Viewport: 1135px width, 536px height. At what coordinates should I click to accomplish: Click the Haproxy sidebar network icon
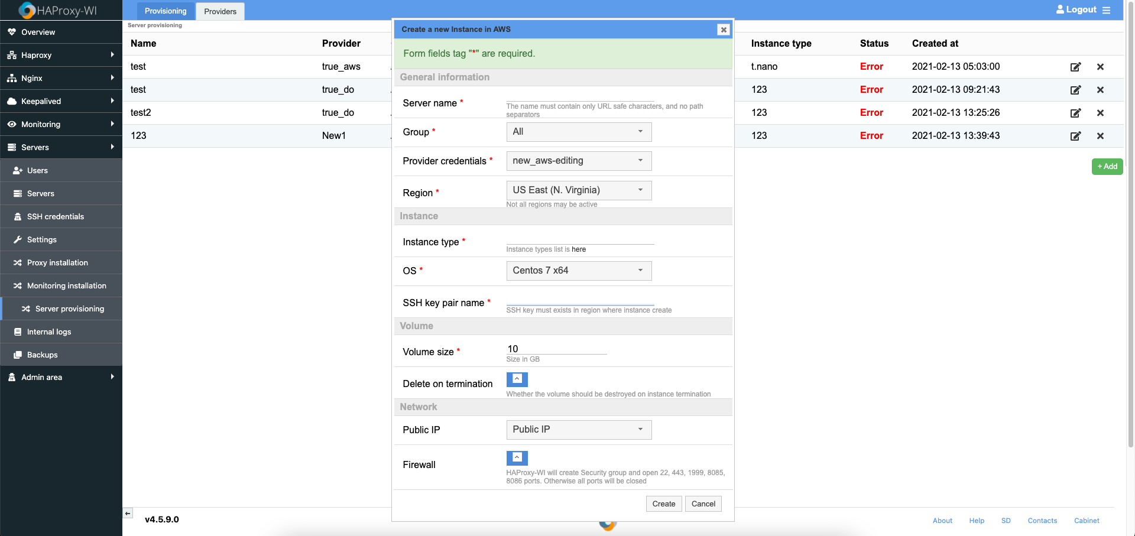[x=12, y=55]
